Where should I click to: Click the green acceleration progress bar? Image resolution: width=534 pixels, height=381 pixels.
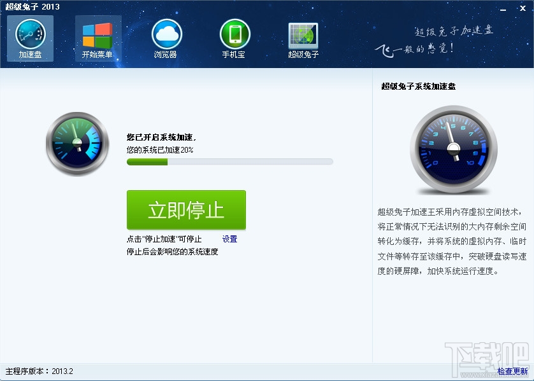tap(230, 162)
